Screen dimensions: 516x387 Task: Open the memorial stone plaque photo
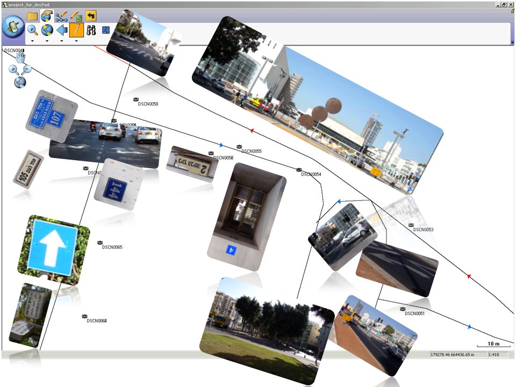[30, 316]
